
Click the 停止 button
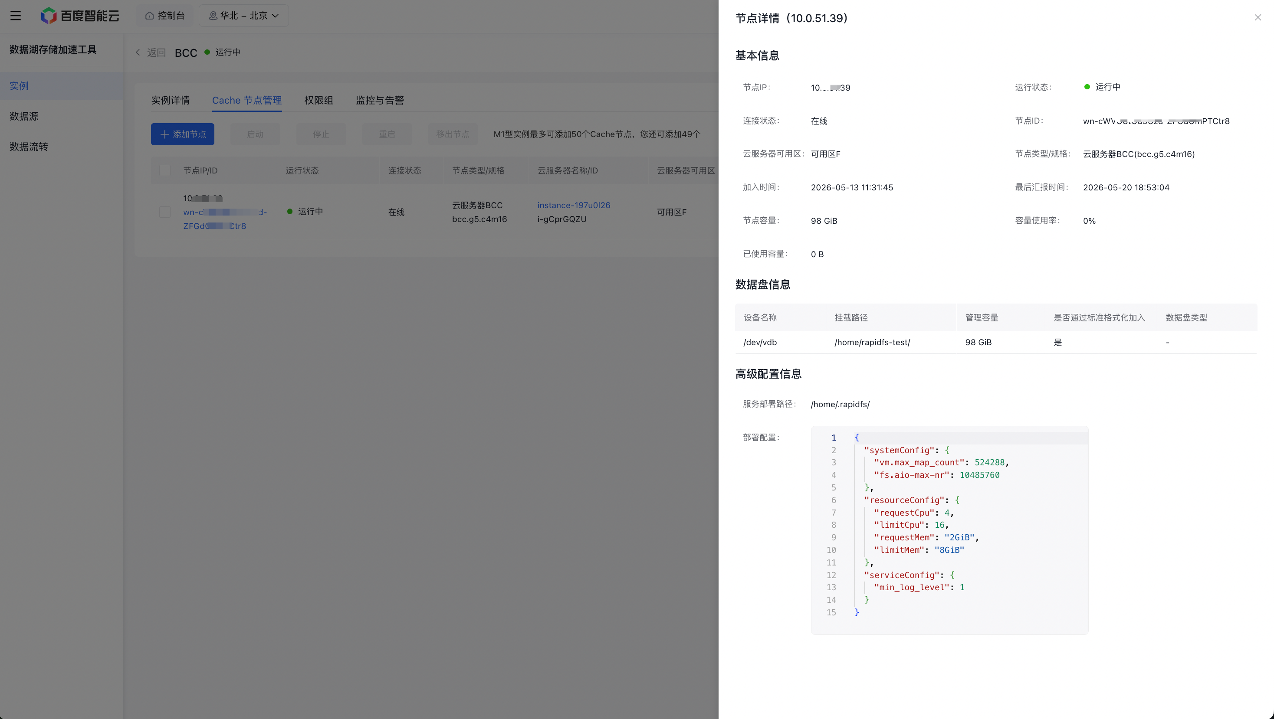(x=321, y=134)
